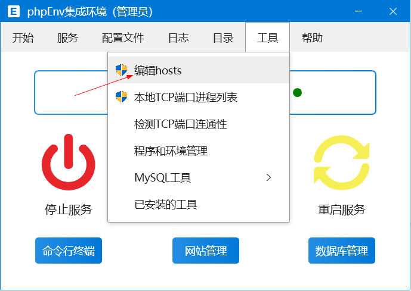The width and height of the screenshot is (411, 291).
Task: Open the 配置文件 menu tab
Action: (x=123, y=37)
